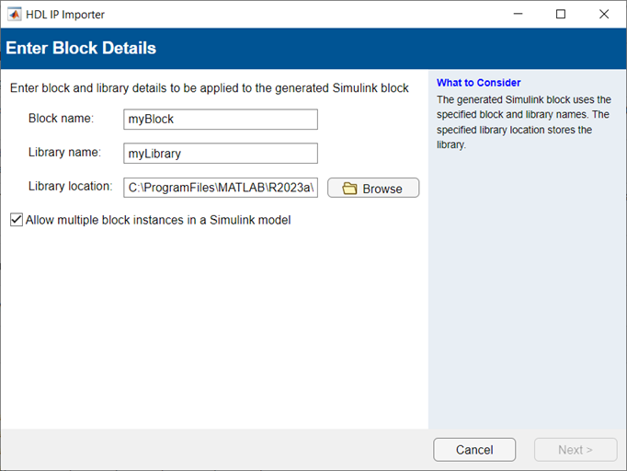The image size is (627, 471).
Task: Click the MATLAB logo in the title bar
Action: (x=14, y=14)
